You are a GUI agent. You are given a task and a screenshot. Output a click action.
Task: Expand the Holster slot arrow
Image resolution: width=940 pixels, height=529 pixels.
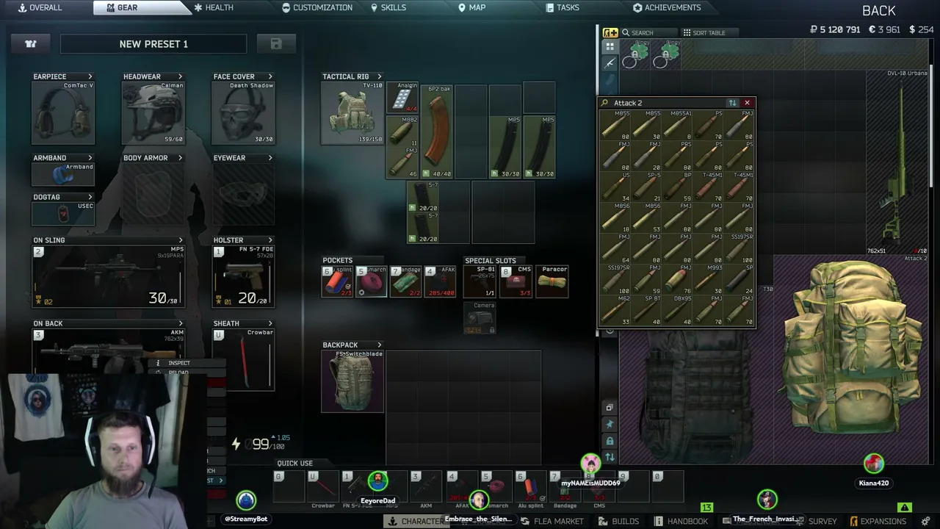(270, 240)
